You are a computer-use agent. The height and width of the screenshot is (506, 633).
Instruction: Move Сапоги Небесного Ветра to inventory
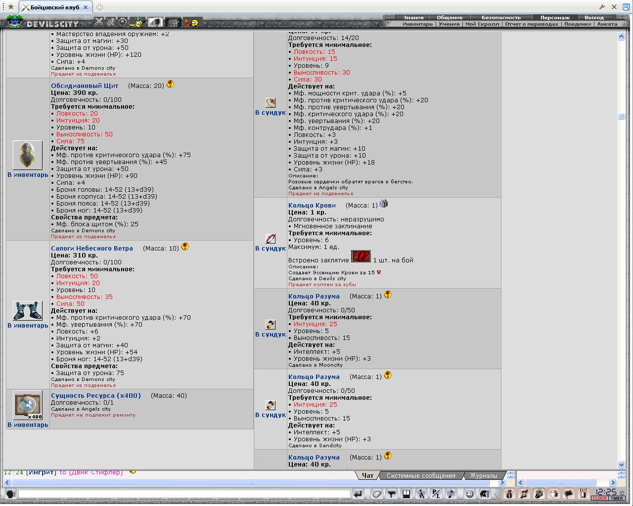[x=28, y=326]
